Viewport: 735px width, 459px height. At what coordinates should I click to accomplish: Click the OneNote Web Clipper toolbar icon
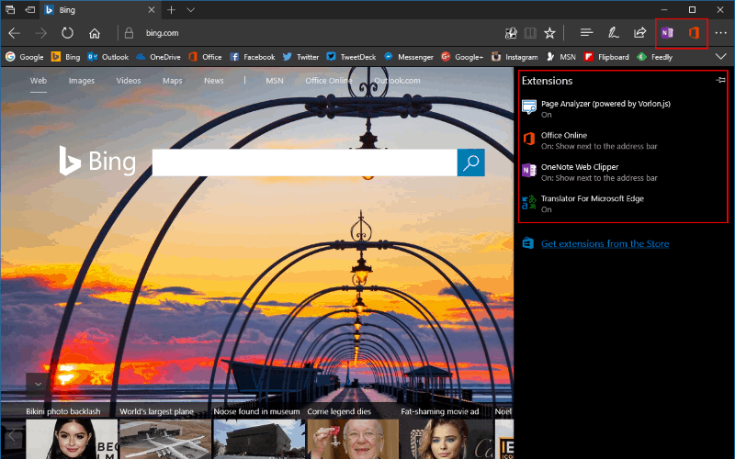click(x=667, y=33)
